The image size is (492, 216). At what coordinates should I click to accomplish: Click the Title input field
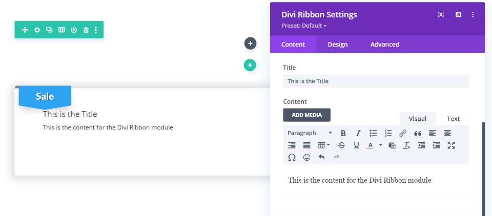pyautogui.click(x=376, y=81)
